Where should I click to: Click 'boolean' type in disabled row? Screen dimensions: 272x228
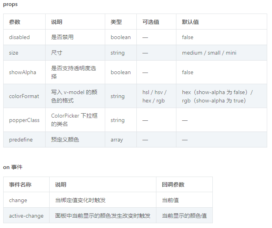coord(120,37)
